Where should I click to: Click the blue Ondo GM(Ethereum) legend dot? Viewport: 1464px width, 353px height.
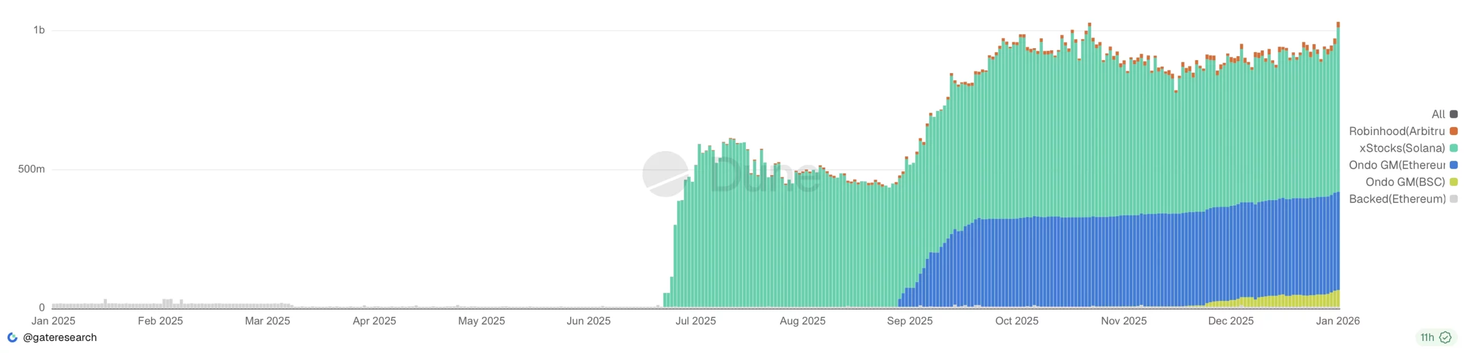point(1453,165)
